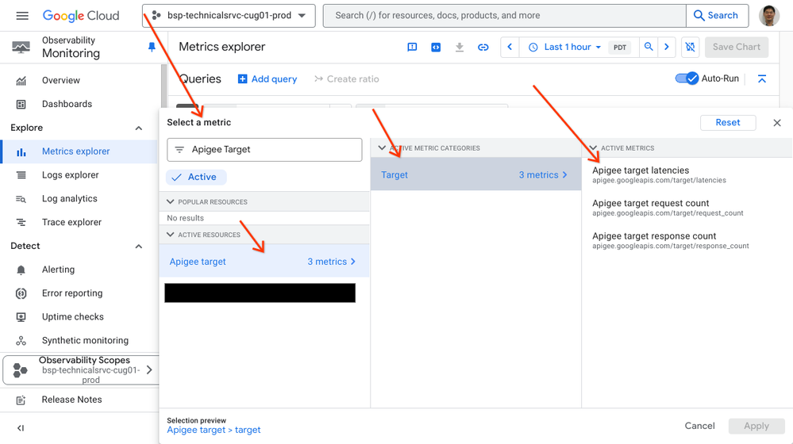Open Trace explorer

coord(71,222)
